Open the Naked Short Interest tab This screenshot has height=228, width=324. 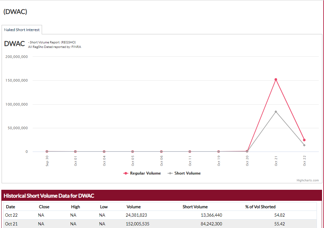pos(22,30)
